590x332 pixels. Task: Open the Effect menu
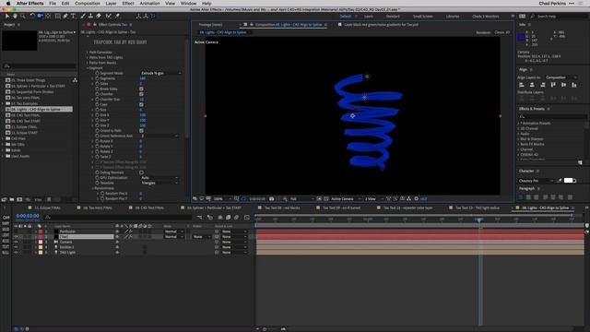128,4
